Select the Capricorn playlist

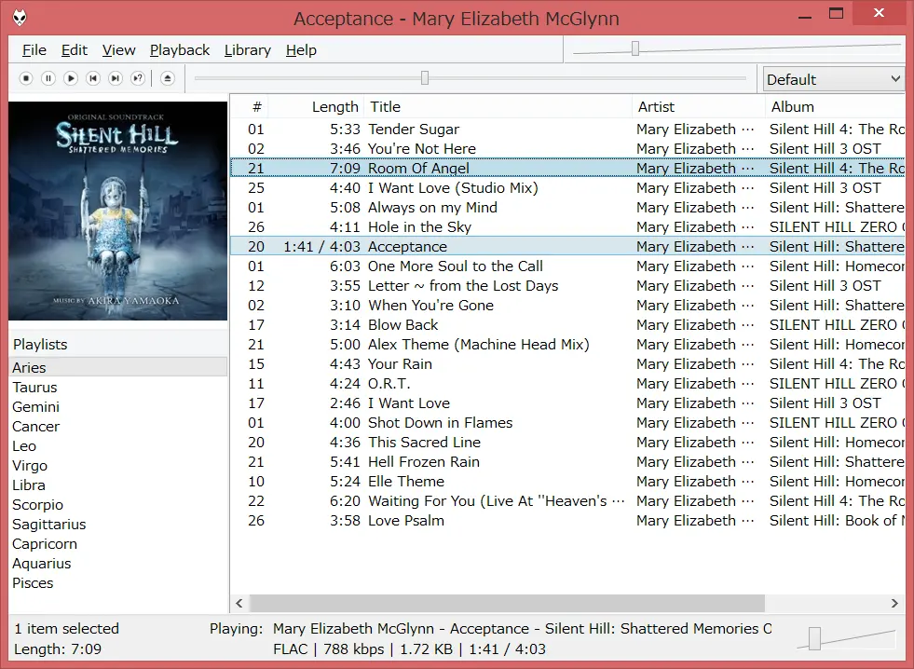click(118, 544)
